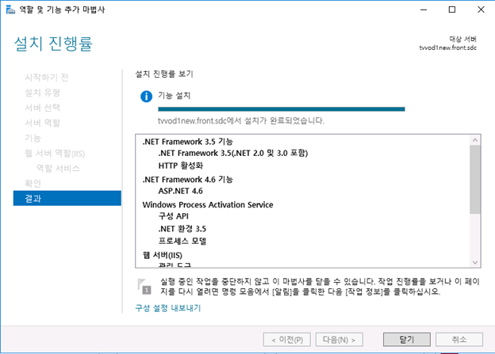
Task: Select the 역할 서비스 step
Action: click(x=58, y=168)
